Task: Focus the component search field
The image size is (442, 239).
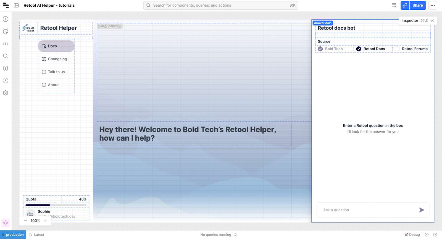Action: click(x=221, y=6)
